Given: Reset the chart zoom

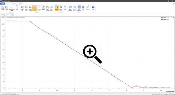Looking at the screenshot, I should tap(30, 8).
